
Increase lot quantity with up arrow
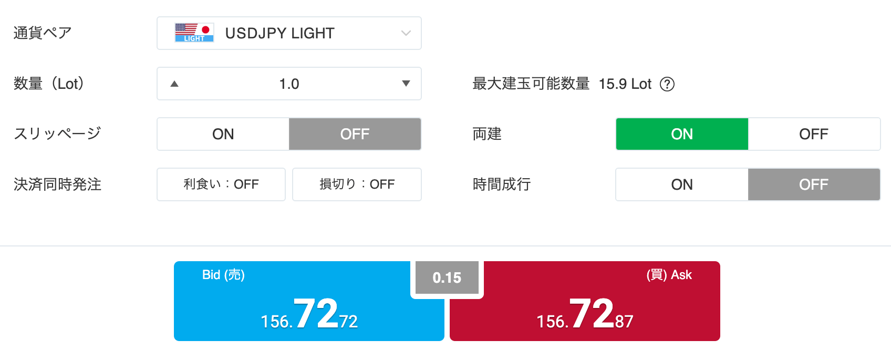coord(174,84)
